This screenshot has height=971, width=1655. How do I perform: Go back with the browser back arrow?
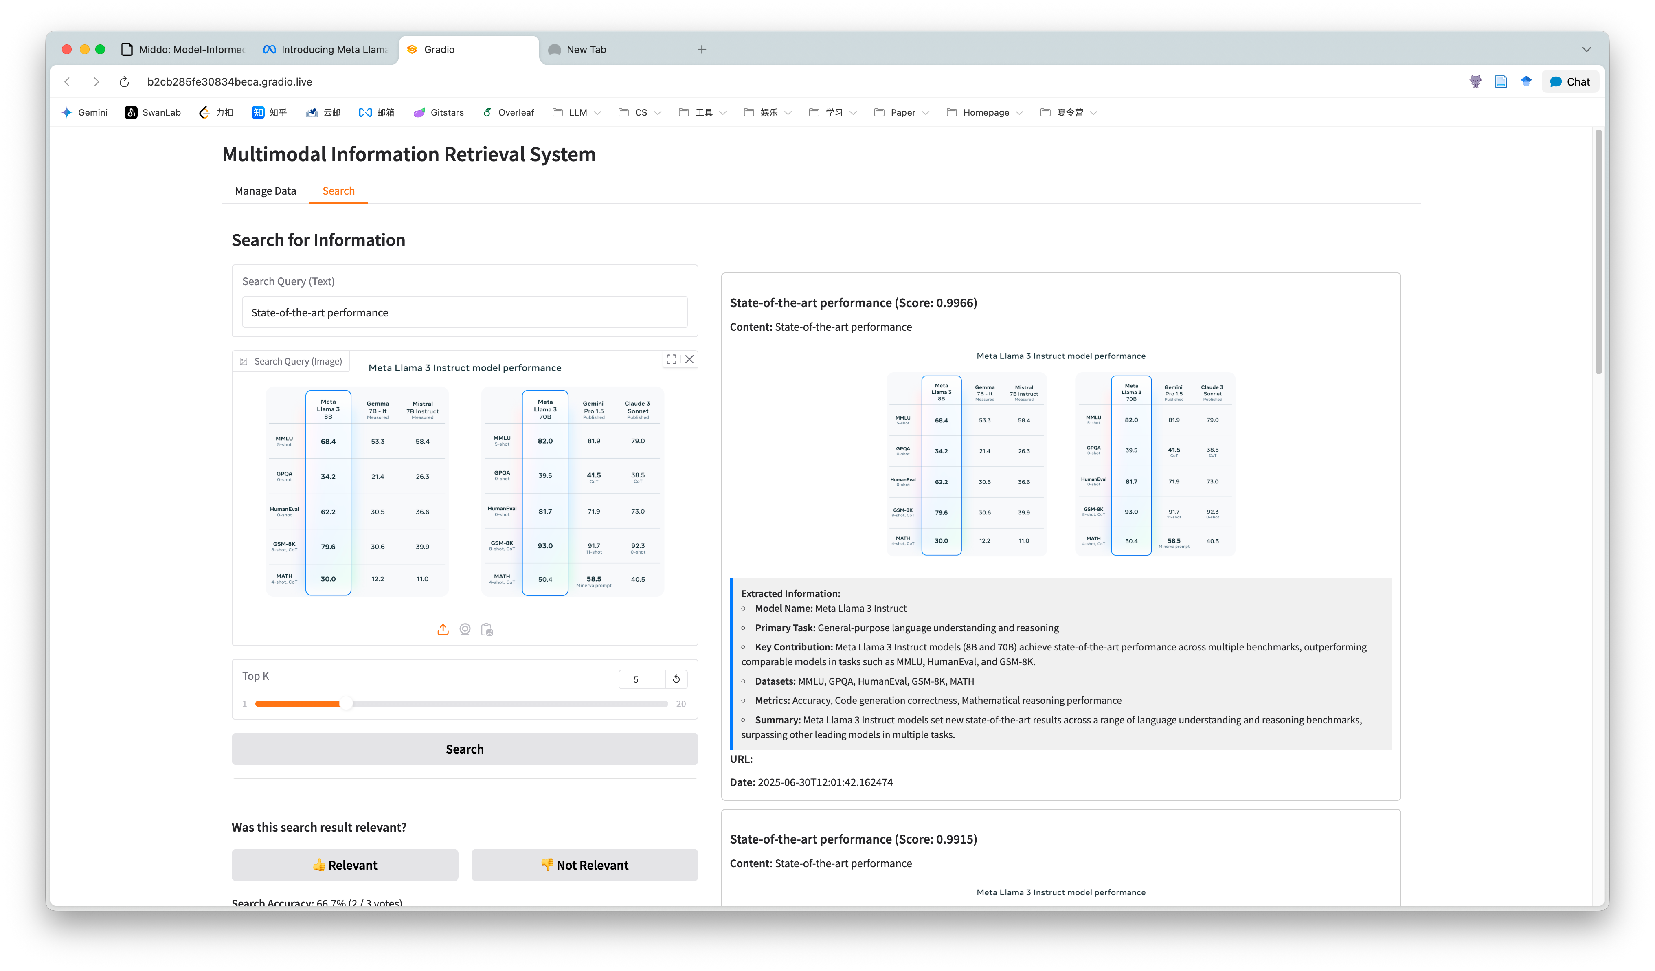point(67,81)
